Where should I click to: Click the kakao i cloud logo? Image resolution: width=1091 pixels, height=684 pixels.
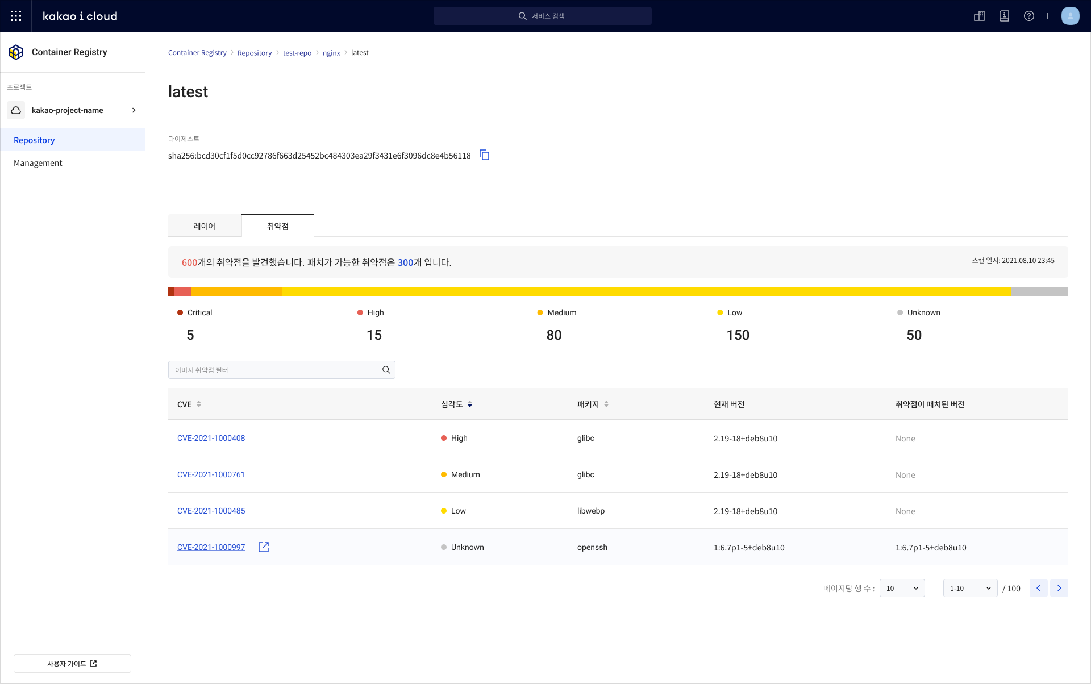tap(80, 16)
